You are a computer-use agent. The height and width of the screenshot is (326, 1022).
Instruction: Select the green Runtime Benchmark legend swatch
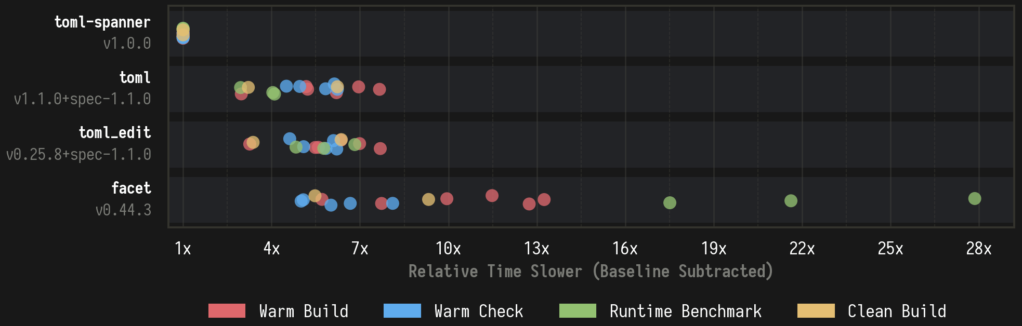[x=578, y=311]
